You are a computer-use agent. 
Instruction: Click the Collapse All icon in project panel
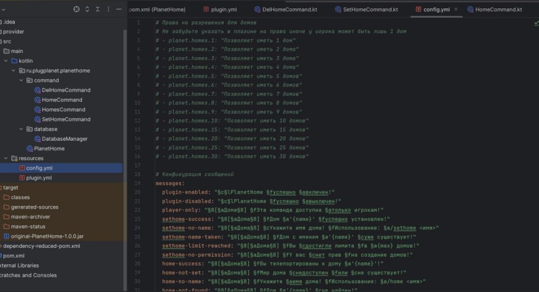[98, 9]
